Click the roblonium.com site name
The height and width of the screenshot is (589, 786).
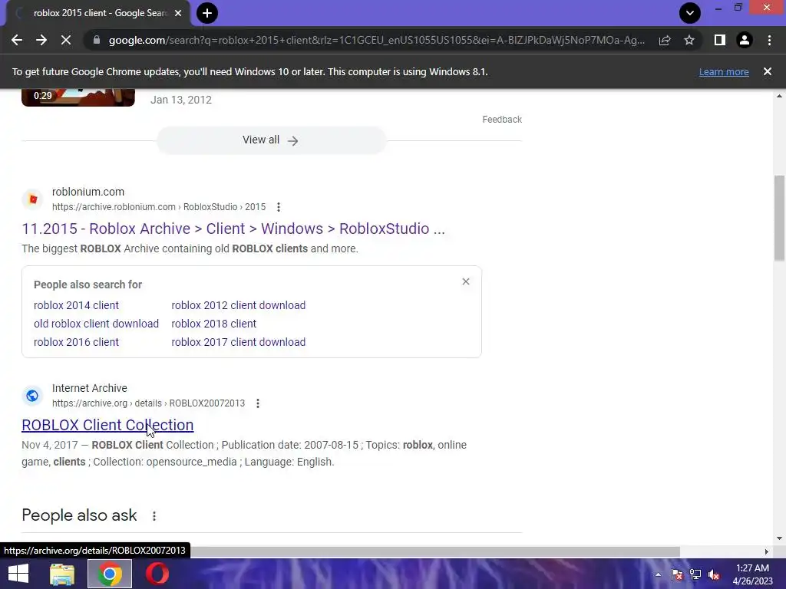[x=88, y=192]
